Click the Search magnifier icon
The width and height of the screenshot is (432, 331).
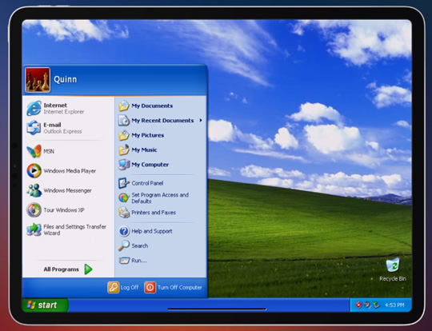(124, 245)
